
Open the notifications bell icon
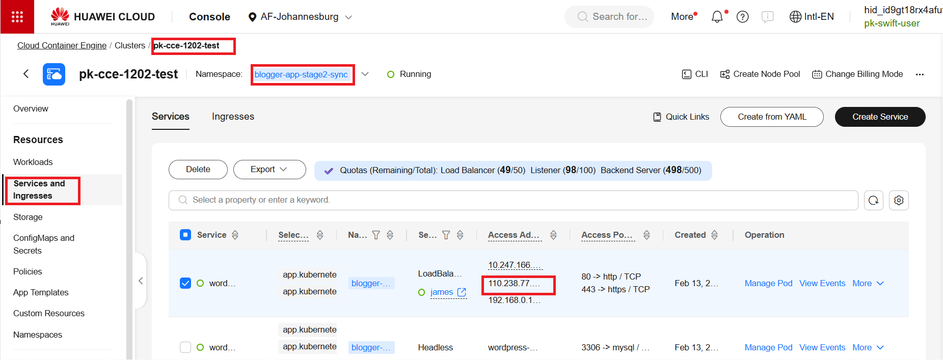pyautogui.click(x=717, y=17)
